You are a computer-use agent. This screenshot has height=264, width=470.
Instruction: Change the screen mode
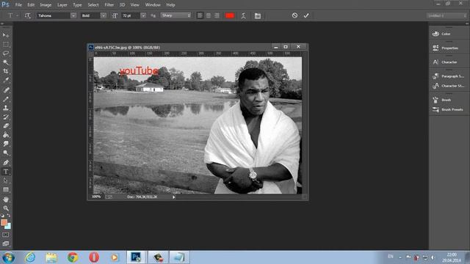pos(6,243)
